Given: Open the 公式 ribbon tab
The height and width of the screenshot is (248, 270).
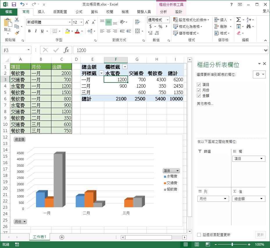Looking at the screenshot, I should tap(79, 12).
